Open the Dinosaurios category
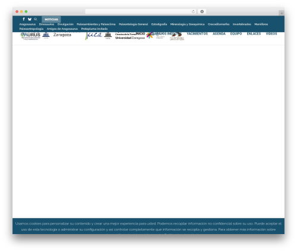The image size is (297, 252). pyautogui.click(x=46, y=24)
